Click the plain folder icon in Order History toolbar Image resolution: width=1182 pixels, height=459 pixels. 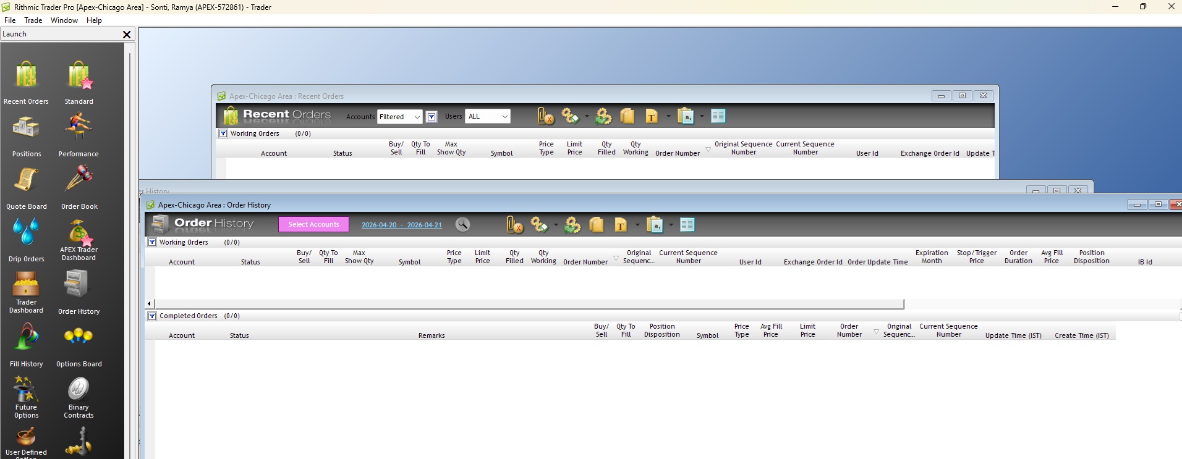pyautogui.click(x=597, y=225)
